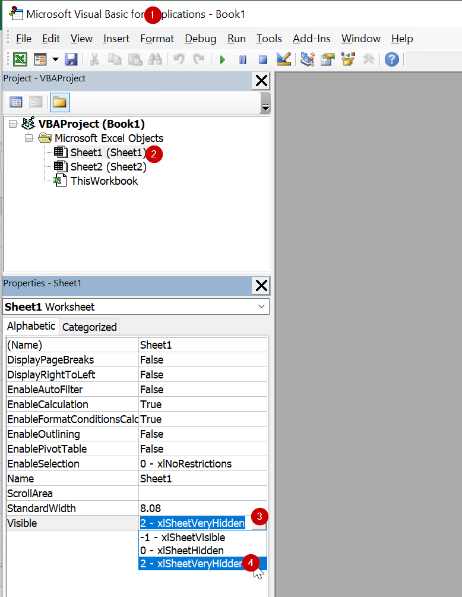
Task: Select VBAProject (Book1) root node
Action: (x=91, y=124)
